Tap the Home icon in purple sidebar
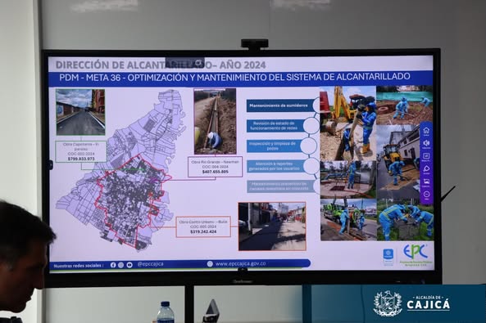 pos(426,130)
